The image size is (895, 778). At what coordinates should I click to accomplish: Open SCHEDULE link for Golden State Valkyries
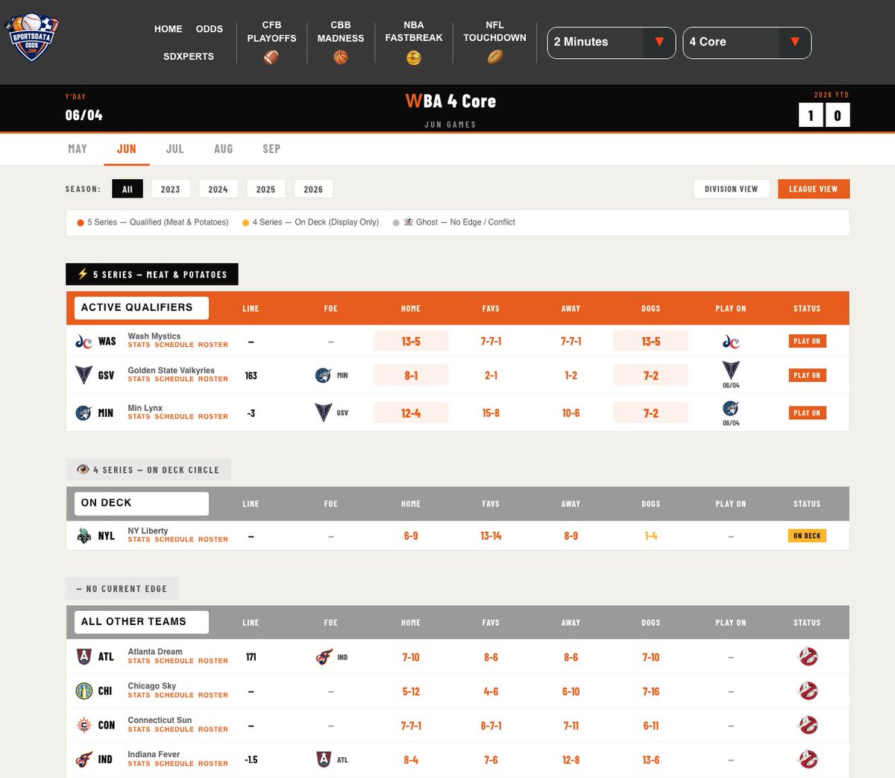pyautogui.click(x=174, y=380)
